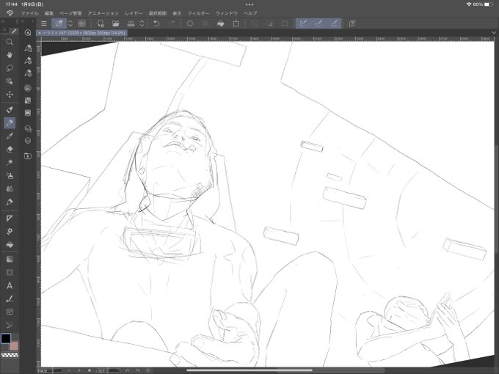Open the ファイル (File) menu
This screenshot has height=374, width=499.
[x=29, y=13]
